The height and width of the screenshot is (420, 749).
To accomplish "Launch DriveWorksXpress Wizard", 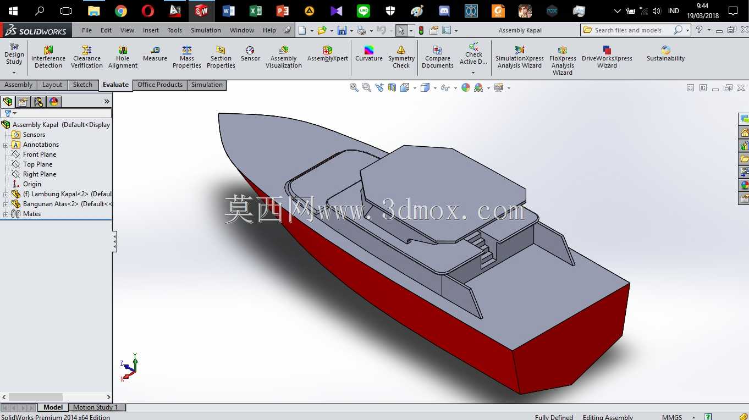I will coord(607,57).
